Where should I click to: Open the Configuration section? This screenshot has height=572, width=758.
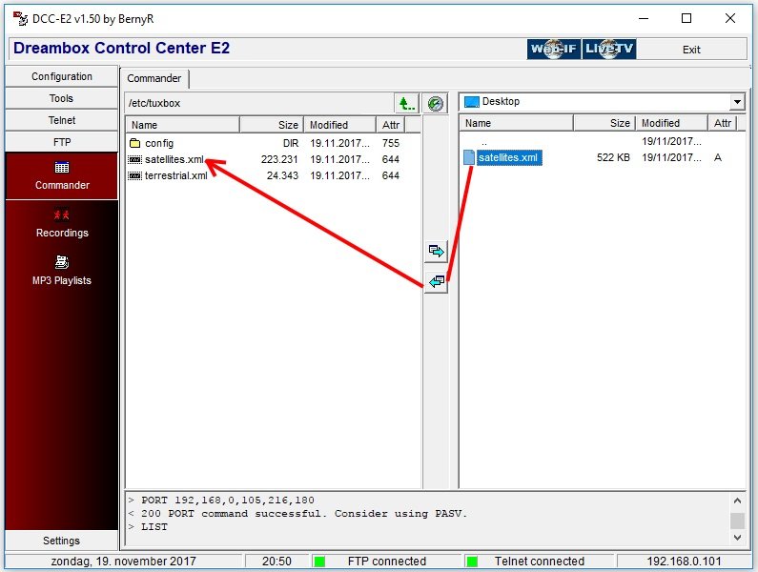[x=61, y=76]
